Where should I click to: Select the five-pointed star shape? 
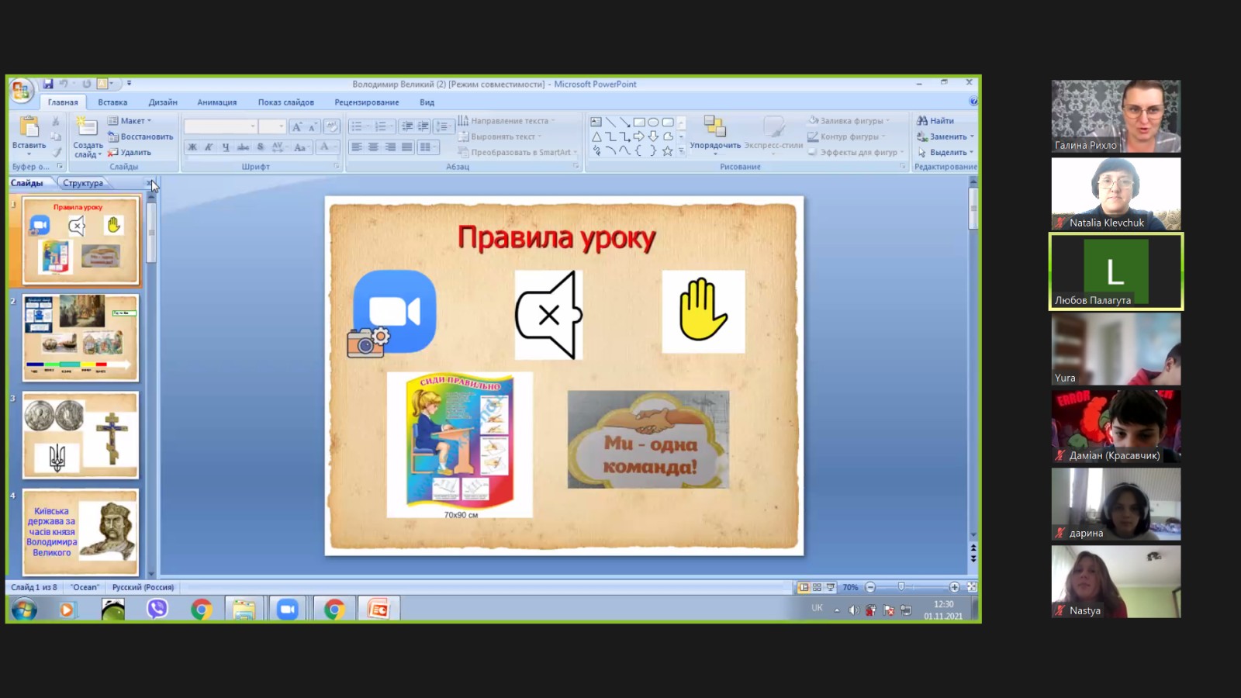667,151
